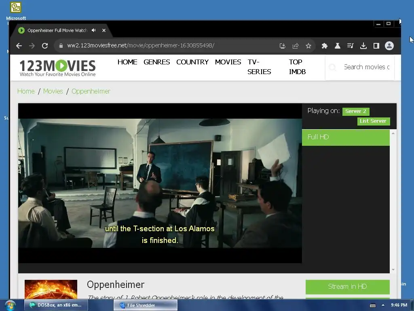Click the 9:46 PM taskbar clock
The height and width of the screenshot is (311, 414).
(399, 305)
